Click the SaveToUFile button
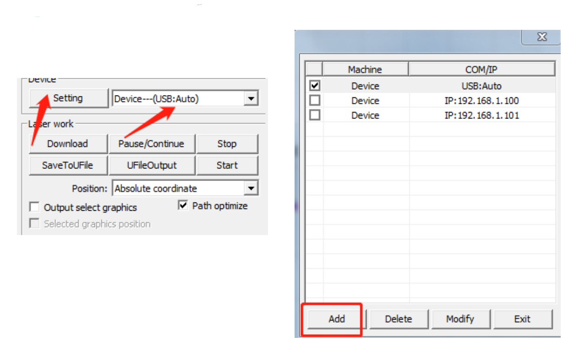This screenshot has height=348, width=574. coord(67,166)
